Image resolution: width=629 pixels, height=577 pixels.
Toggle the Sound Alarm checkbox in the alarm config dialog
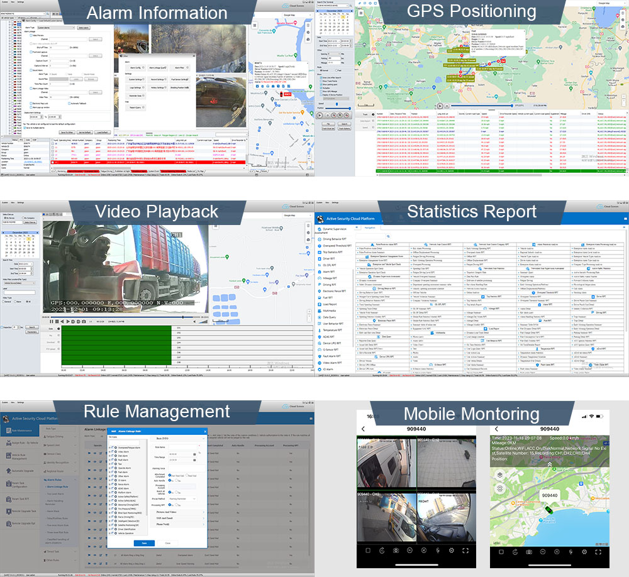coord(30,70)
